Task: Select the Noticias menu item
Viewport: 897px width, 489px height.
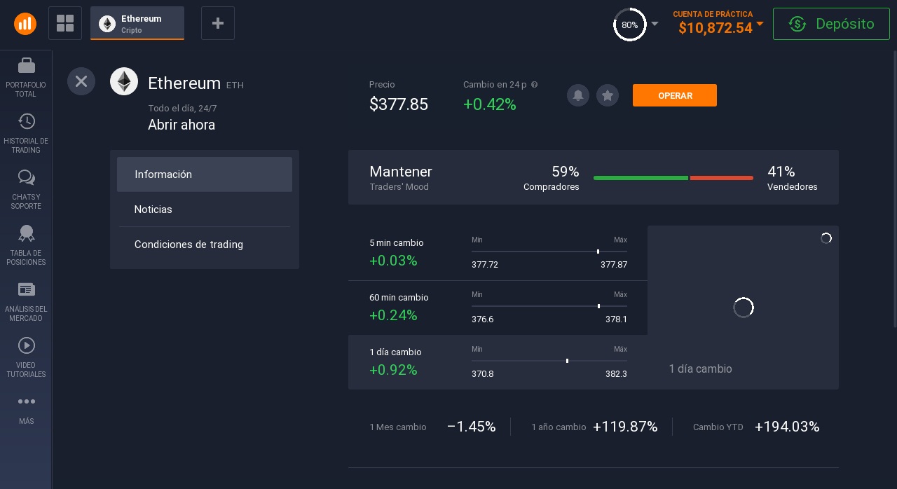Action: (205, 209)
